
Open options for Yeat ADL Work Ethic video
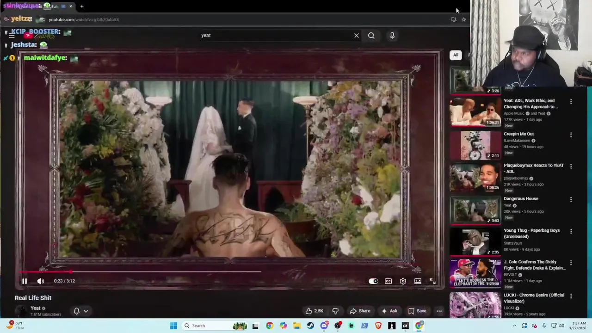coord(571,101)
